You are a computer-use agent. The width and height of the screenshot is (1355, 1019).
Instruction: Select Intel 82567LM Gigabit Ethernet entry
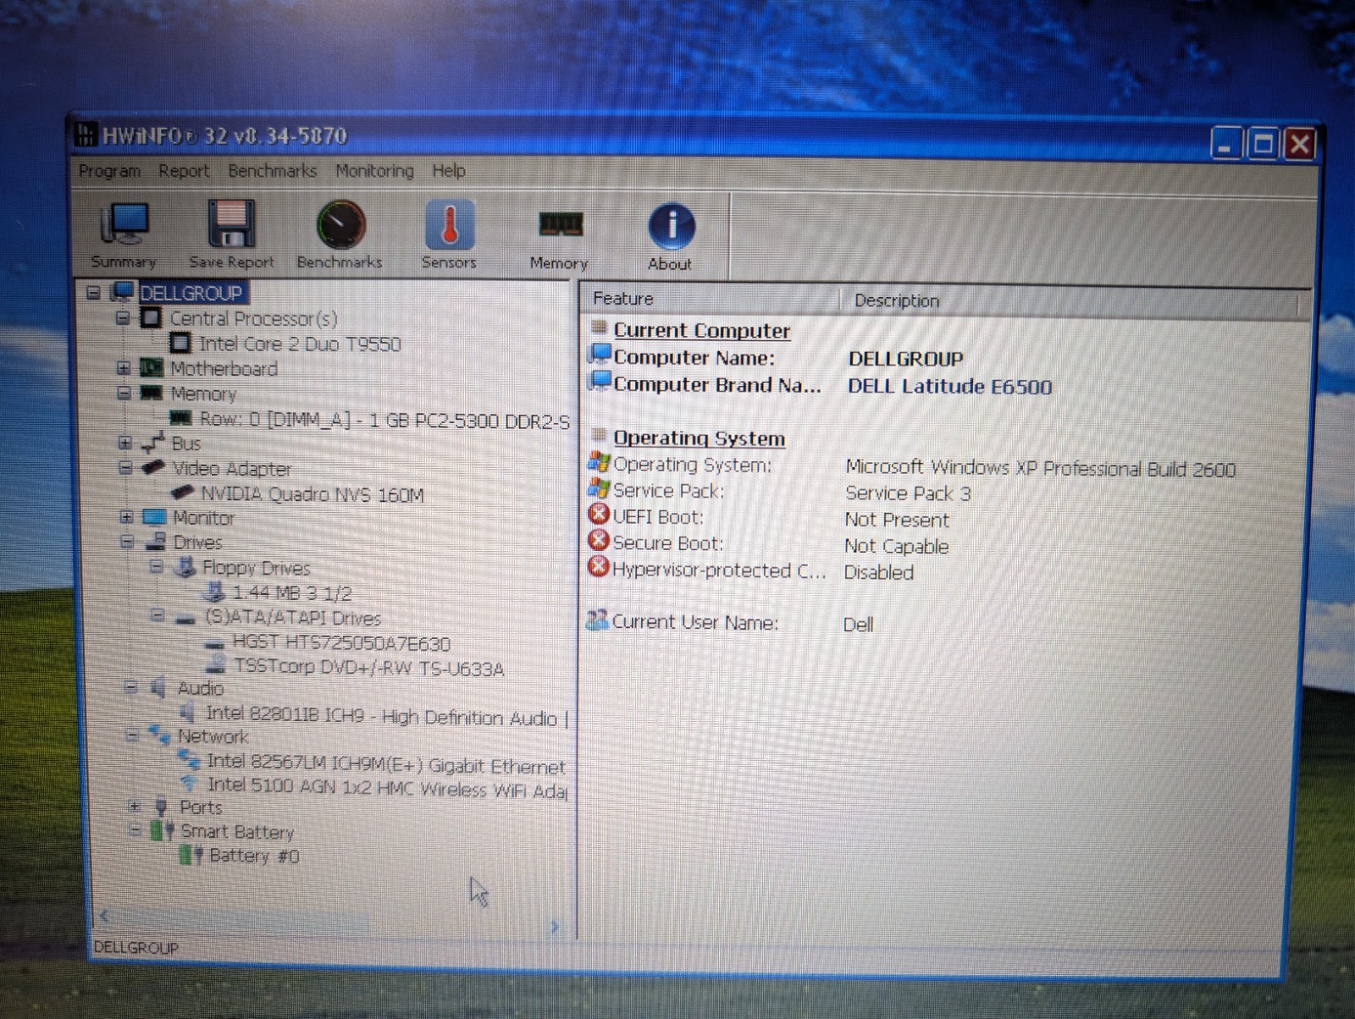[x=386, y=764]
